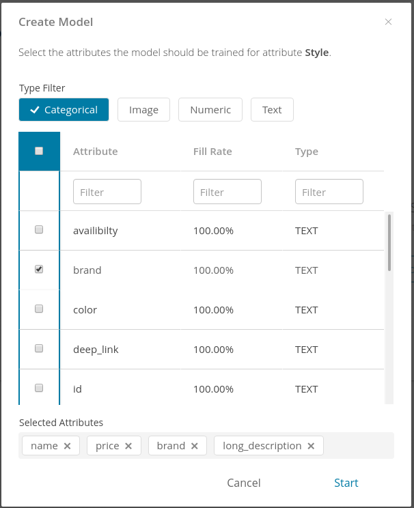Select the deep_link attribute name
The height and width of the screenshot is (508, 414).
pyautogui.click(x=96, y=350)
